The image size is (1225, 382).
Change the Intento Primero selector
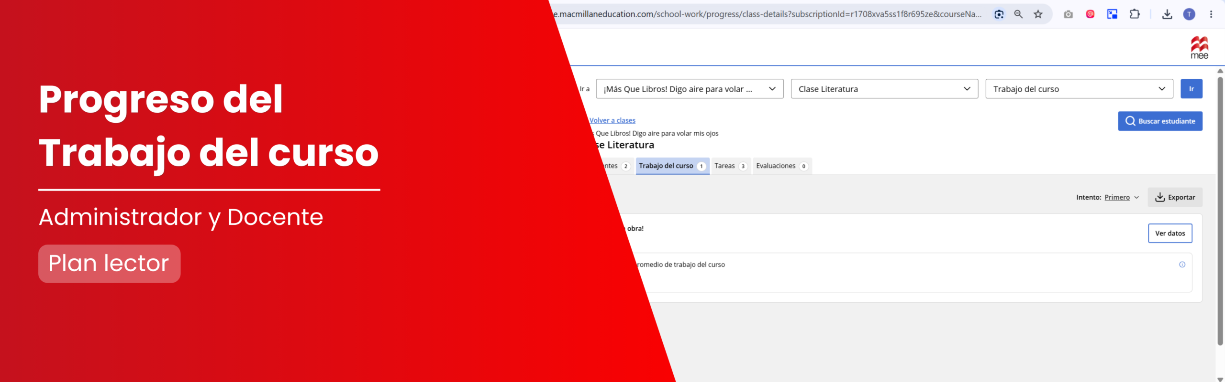point(1121,197)
